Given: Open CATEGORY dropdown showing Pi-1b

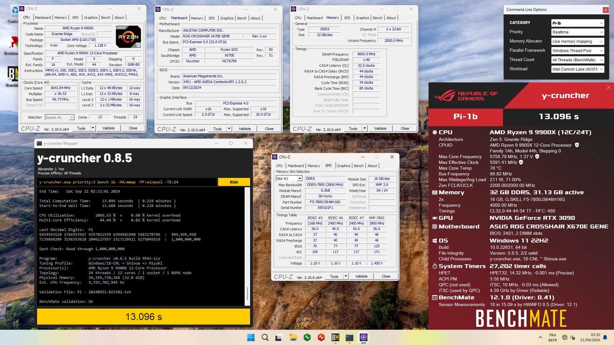Looking at the screenshot, I should point(578,23).
